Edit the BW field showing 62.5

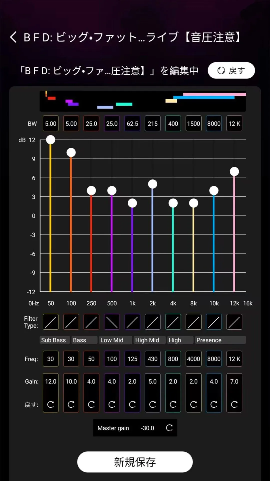(132, 123)
